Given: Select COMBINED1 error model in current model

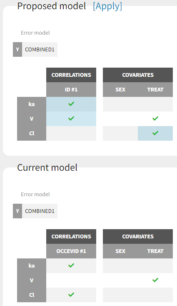Looking at the screenshot, I should pos(40,211).
